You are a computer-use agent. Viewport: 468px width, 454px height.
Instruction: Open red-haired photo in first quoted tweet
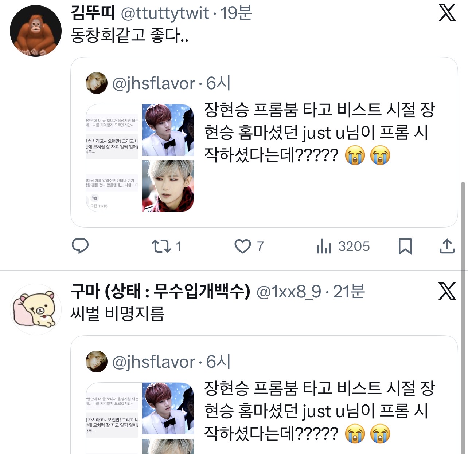168,130
